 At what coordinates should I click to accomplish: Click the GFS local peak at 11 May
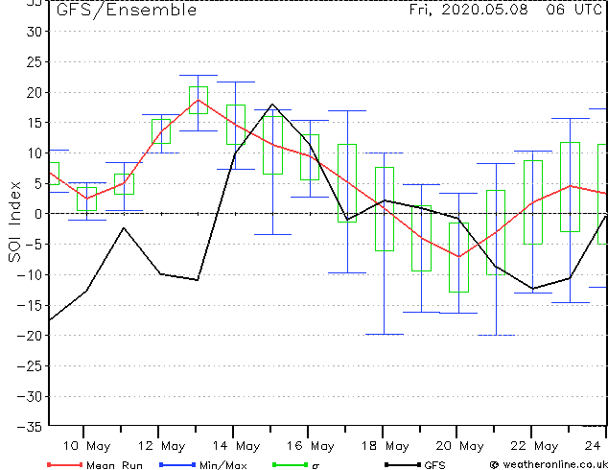(124, 228)
